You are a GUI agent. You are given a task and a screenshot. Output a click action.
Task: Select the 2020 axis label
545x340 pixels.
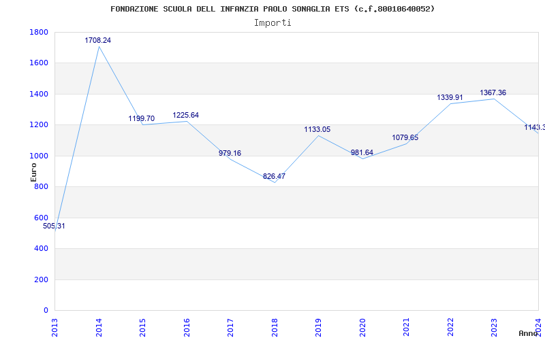[x=363, y=327]
